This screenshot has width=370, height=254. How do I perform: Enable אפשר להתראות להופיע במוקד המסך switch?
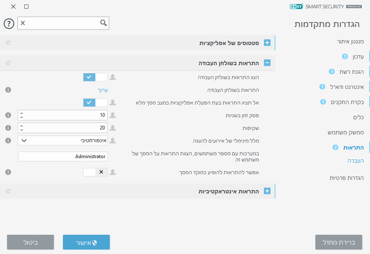(x=95, y=172)
